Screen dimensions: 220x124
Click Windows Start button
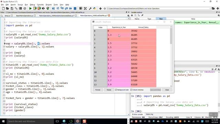click(x=3, y=121)
